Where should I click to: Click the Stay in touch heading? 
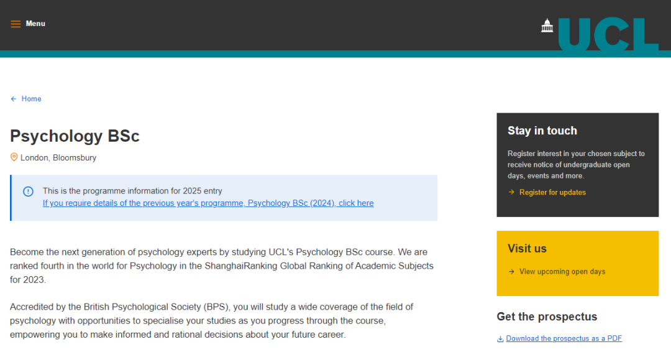pyautogui.click(x=542, y=131)
